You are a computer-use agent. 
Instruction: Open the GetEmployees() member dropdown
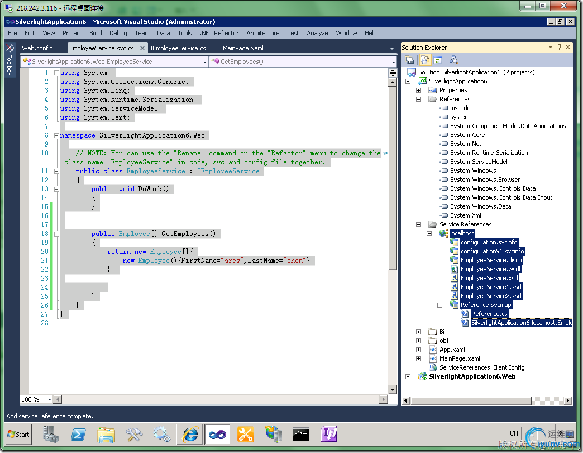tap(393, 62)
